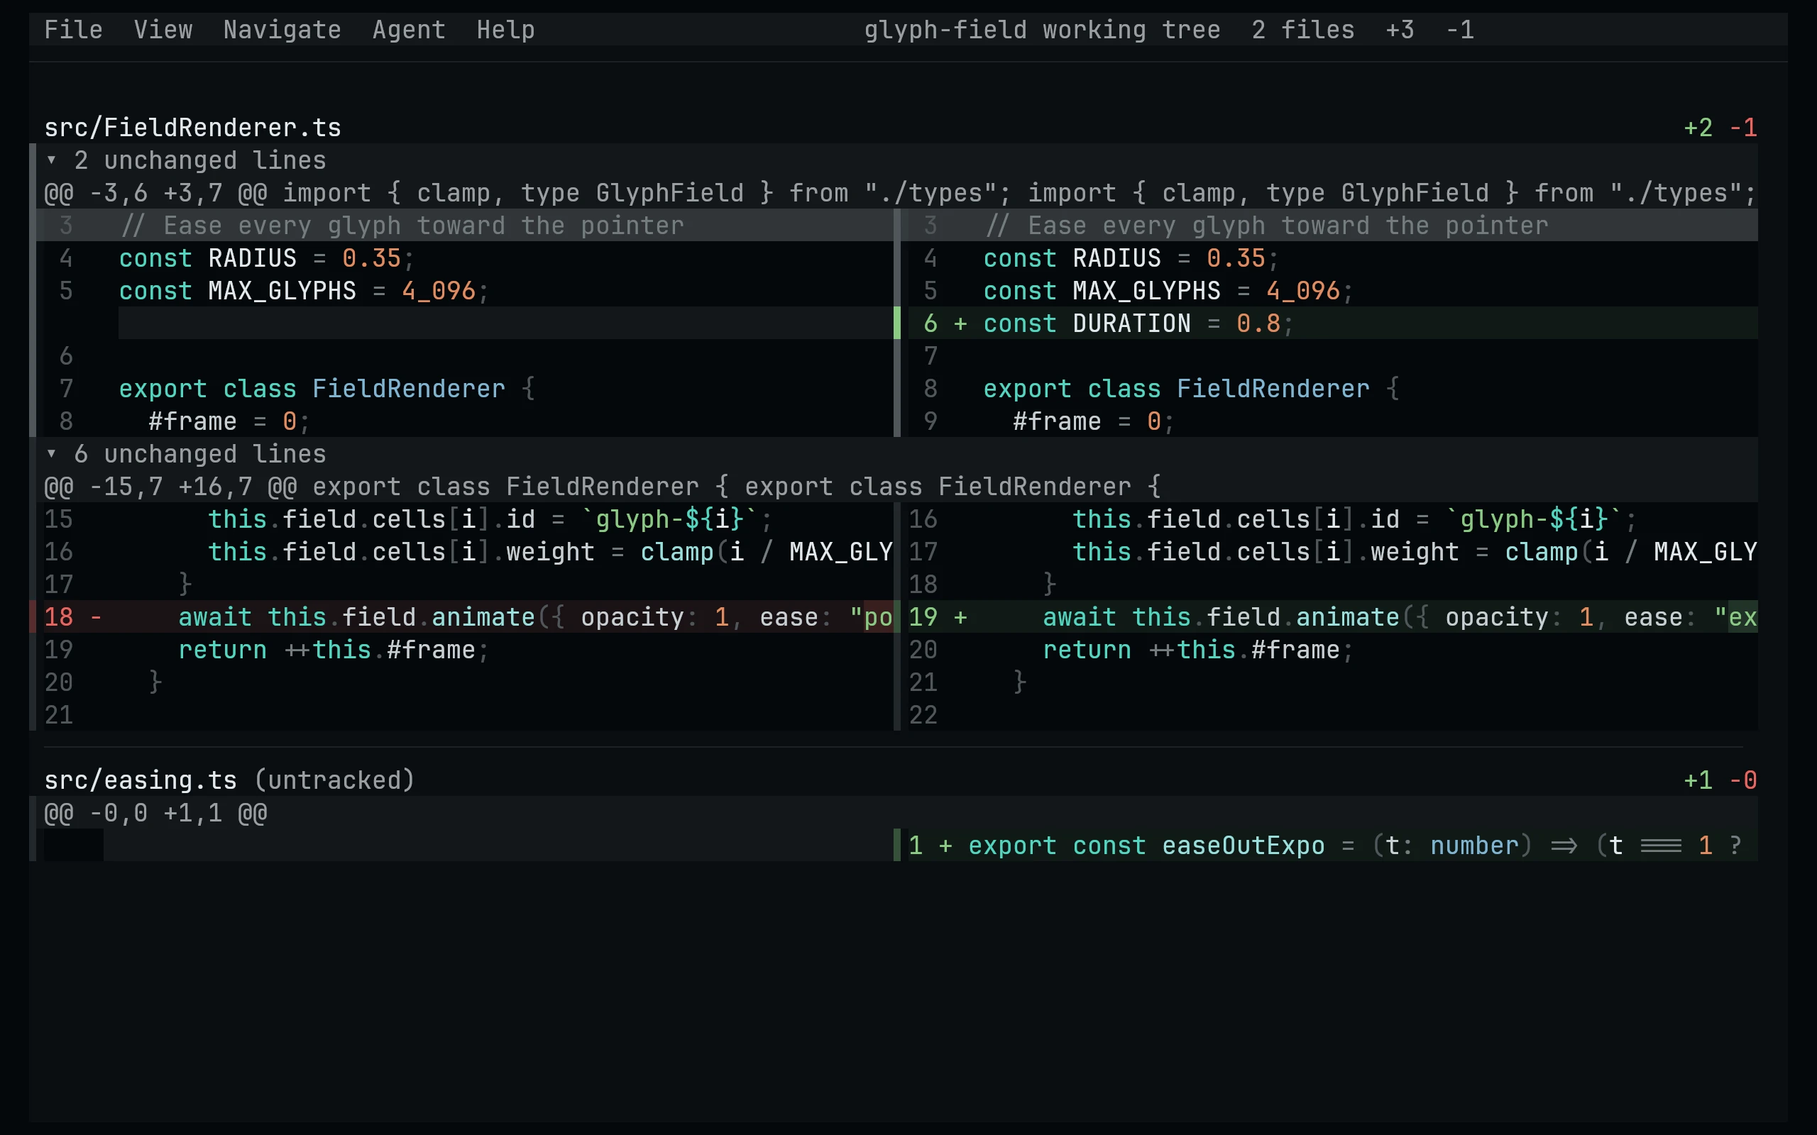The image size is (1817, 1135).
Task: Open the File menu
Action: 73,30
